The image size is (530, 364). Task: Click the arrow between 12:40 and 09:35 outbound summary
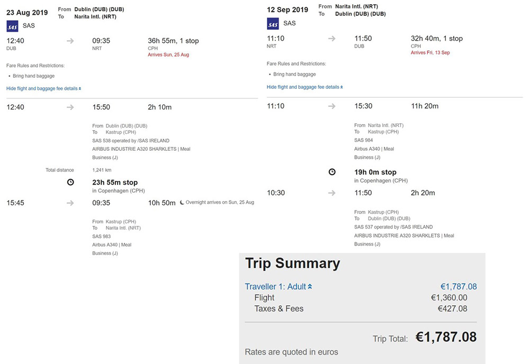click(70, 41)
